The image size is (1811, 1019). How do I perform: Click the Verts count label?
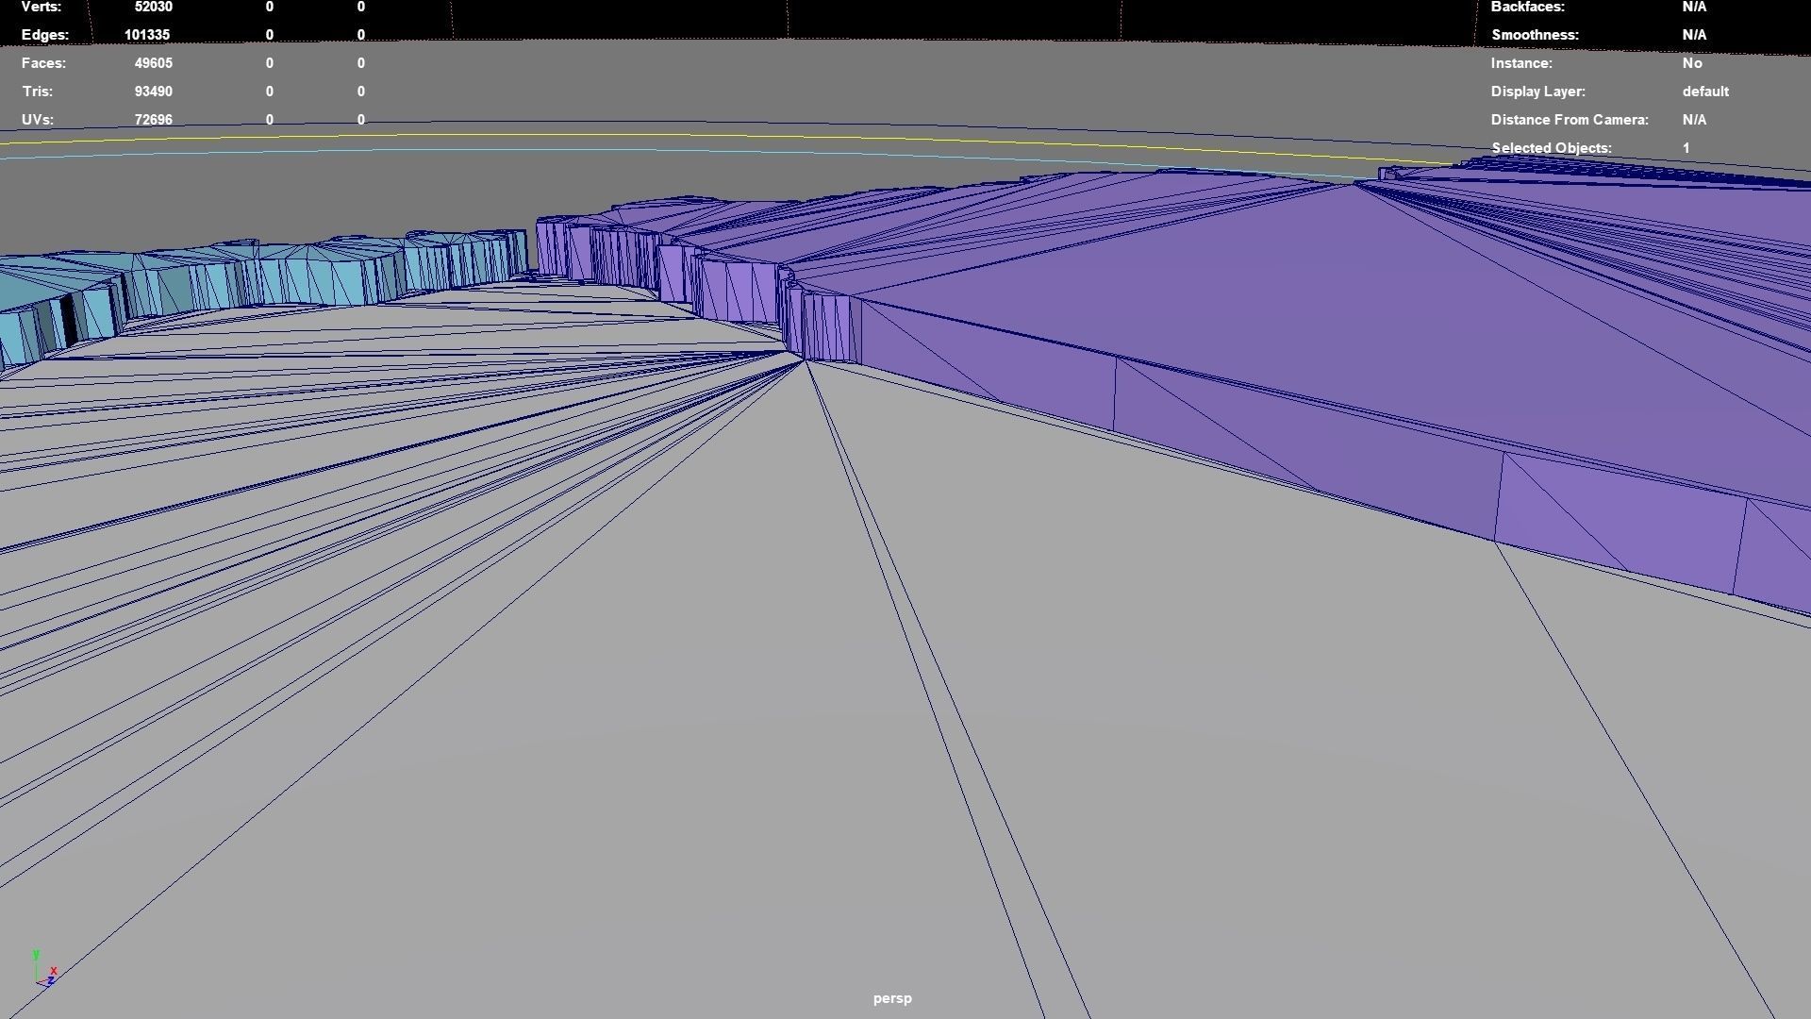[x=42, y=7]
